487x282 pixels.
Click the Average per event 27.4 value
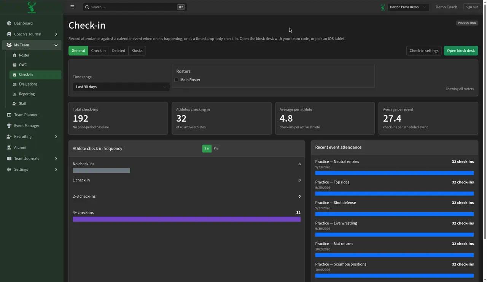(392, 119)
